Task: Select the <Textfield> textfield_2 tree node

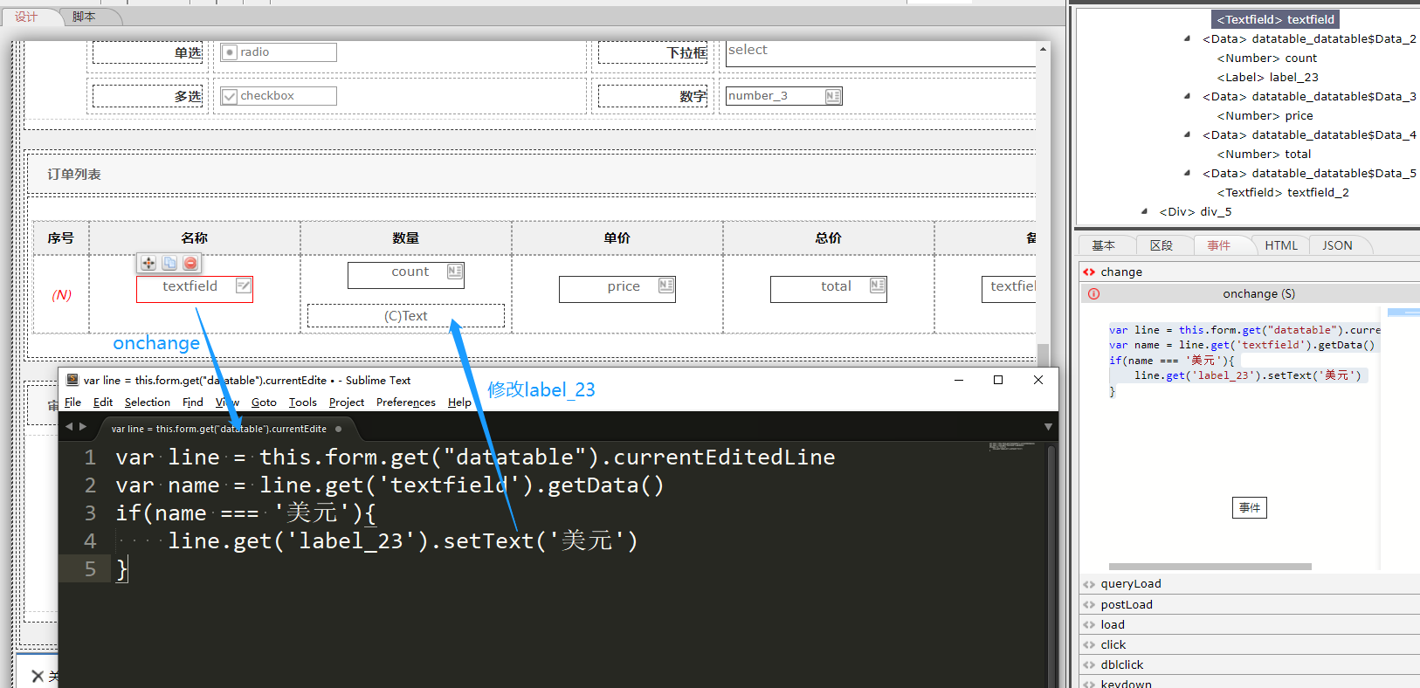Action: (x=1283, y=192)
